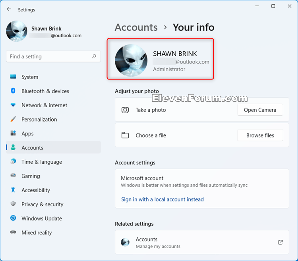Click the Bluetooth icon in sidebar
The width and height of the screenshot is (298, 261).
[13, 91]
